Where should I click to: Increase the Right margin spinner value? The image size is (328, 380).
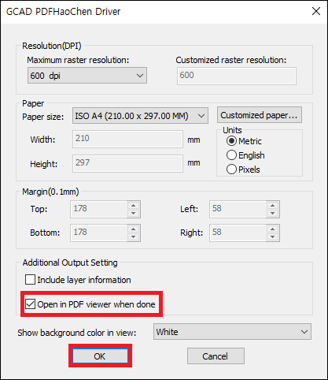click(x=273, y=229)
